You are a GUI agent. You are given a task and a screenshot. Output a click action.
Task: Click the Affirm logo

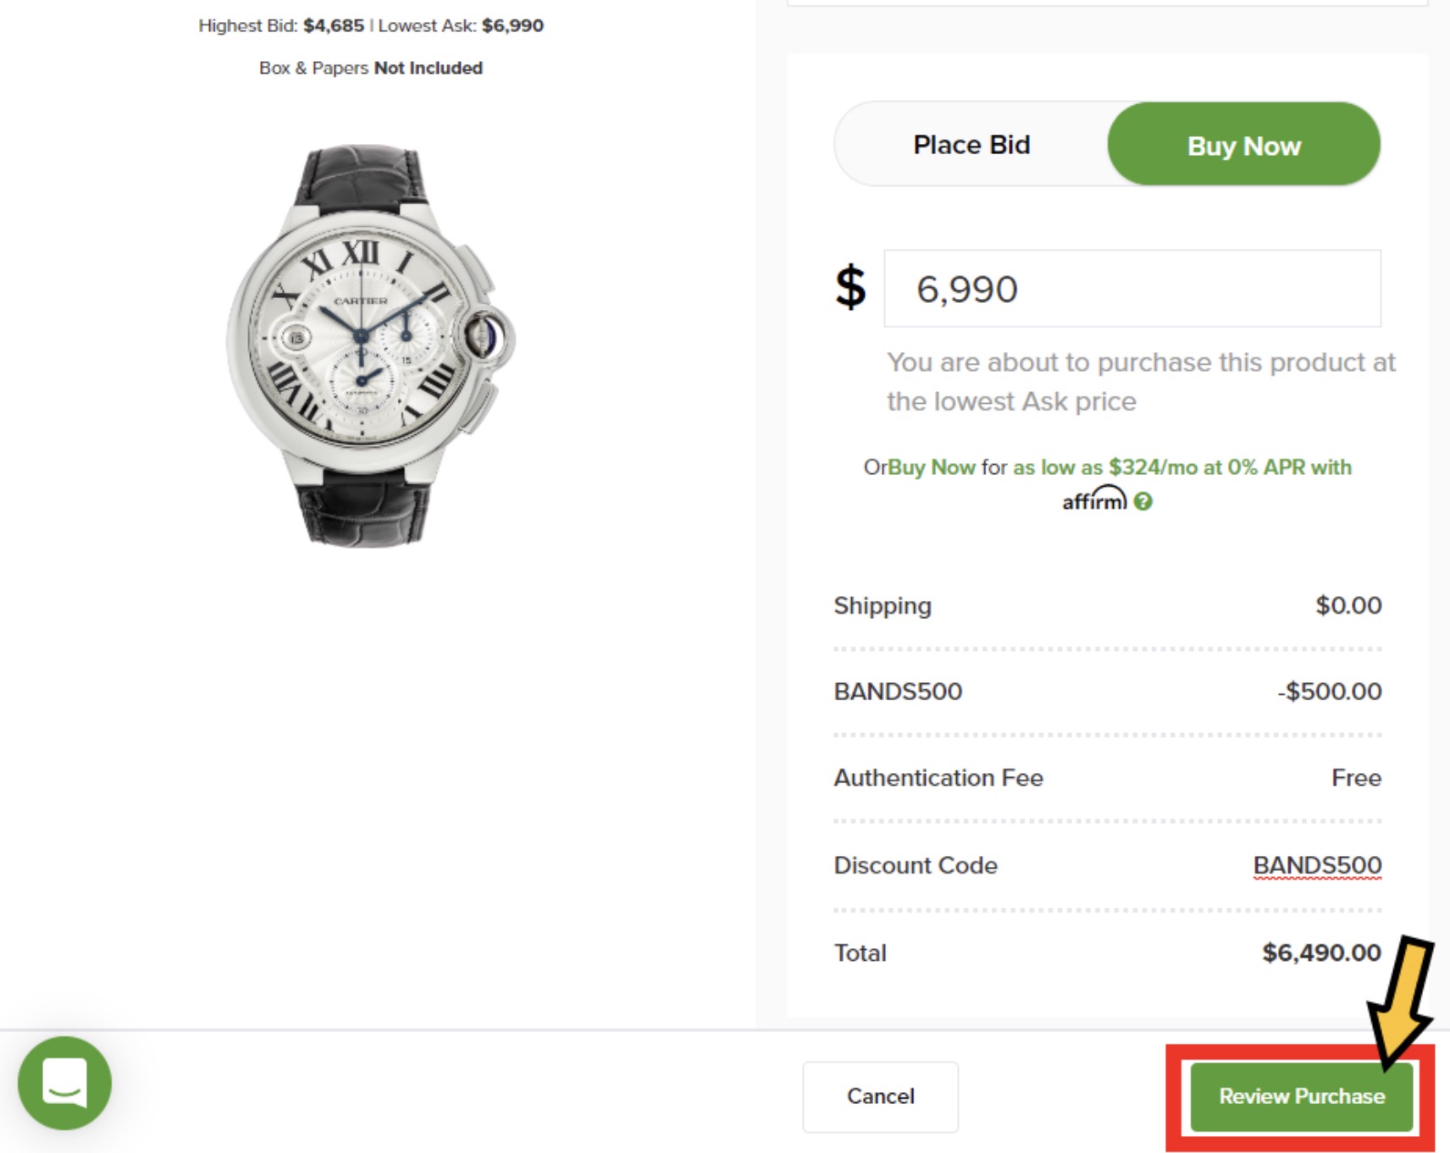point(1094,499)
